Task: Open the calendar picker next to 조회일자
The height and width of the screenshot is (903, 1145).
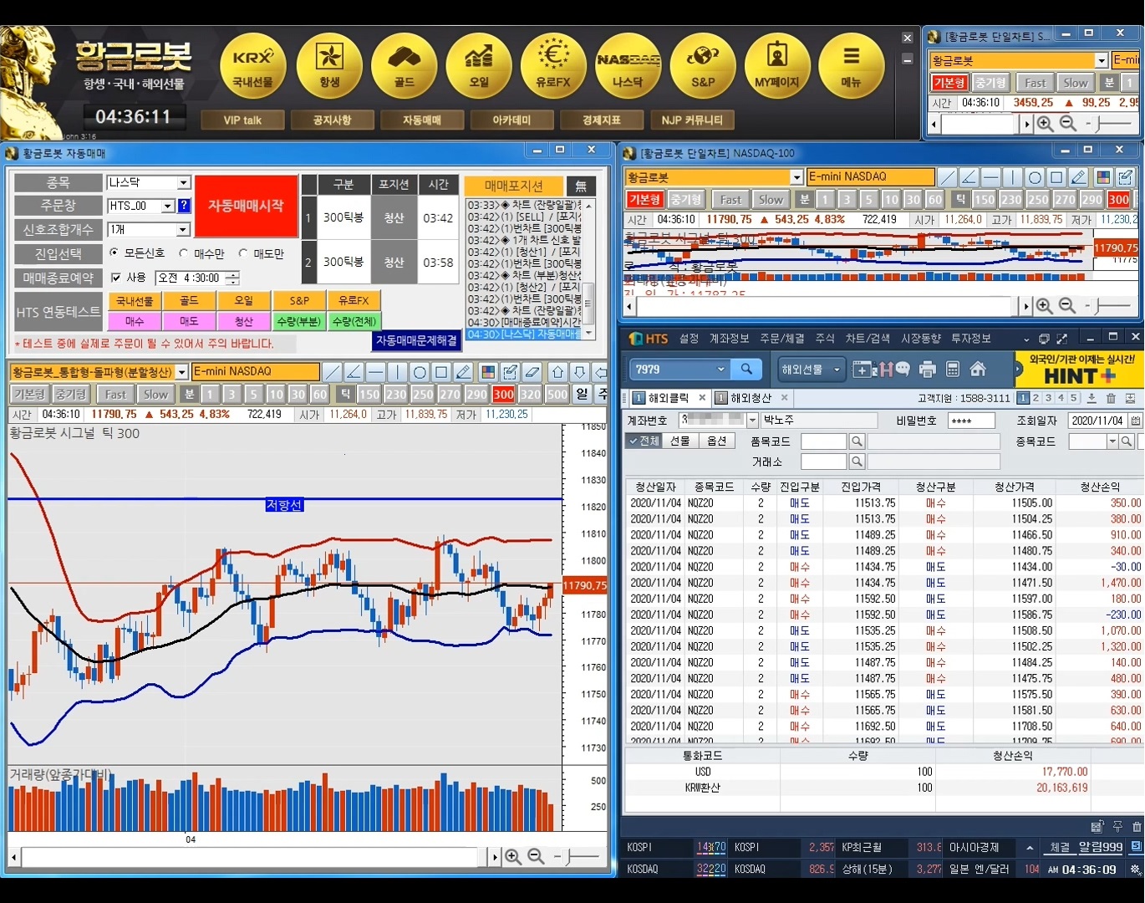Action: [x=1136, y=421]
